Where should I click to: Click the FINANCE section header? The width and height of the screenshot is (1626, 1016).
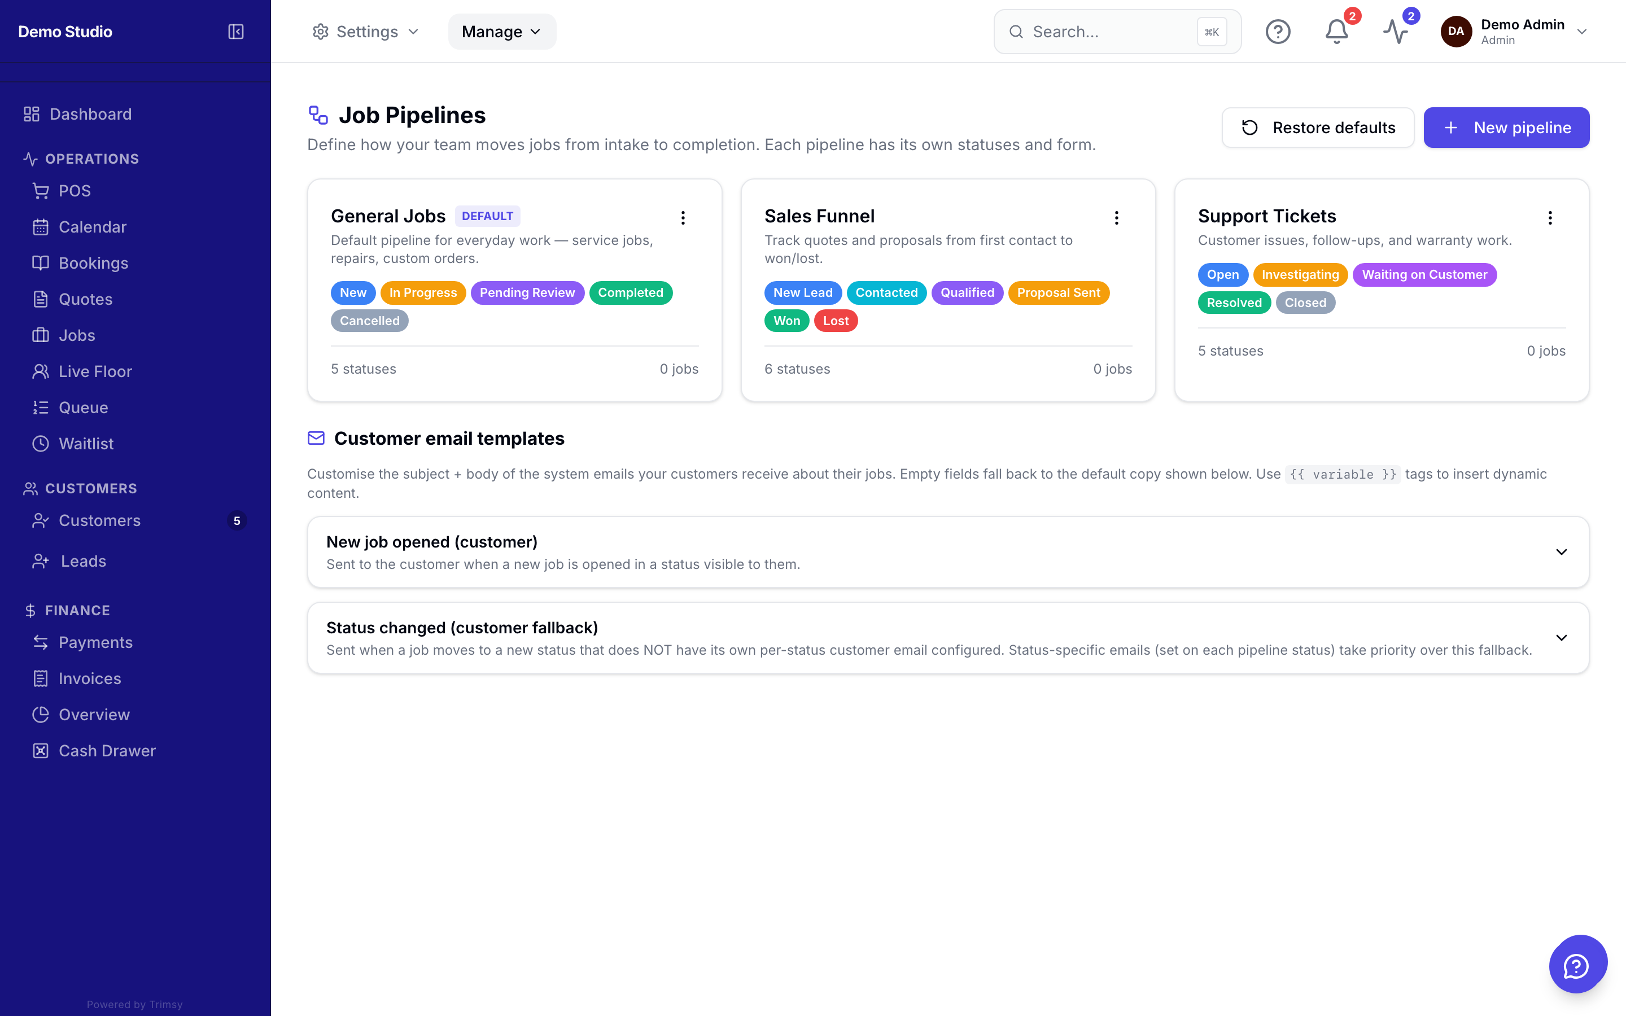77,611
